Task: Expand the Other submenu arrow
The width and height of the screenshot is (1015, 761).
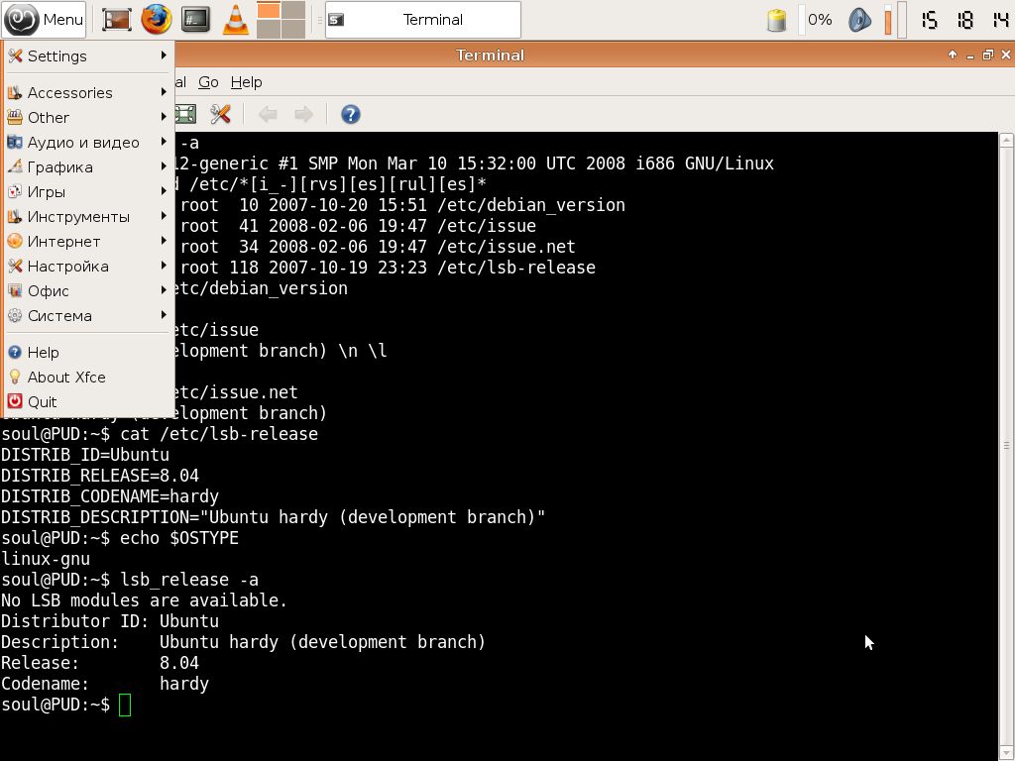Action: coord(164,117)
